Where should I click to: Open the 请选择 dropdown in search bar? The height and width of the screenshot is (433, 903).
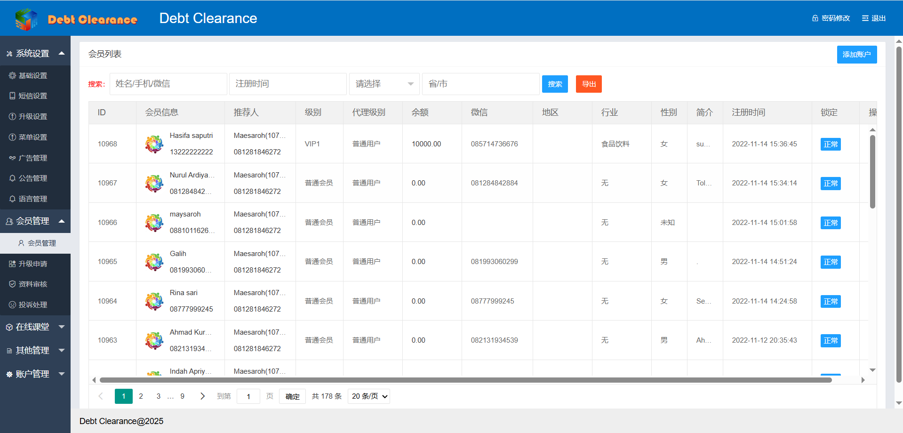tap(384, 84)
